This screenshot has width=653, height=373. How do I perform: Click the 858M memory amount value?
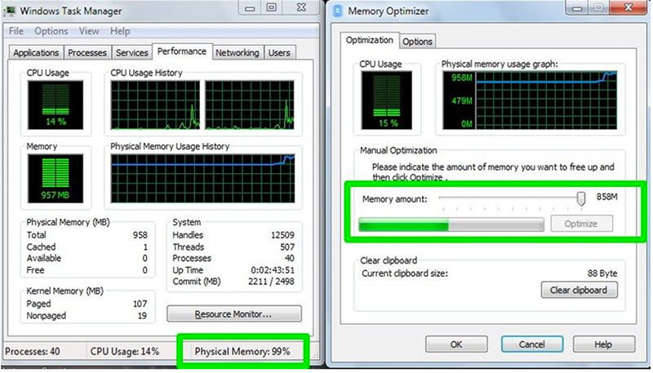click(606, 197)
